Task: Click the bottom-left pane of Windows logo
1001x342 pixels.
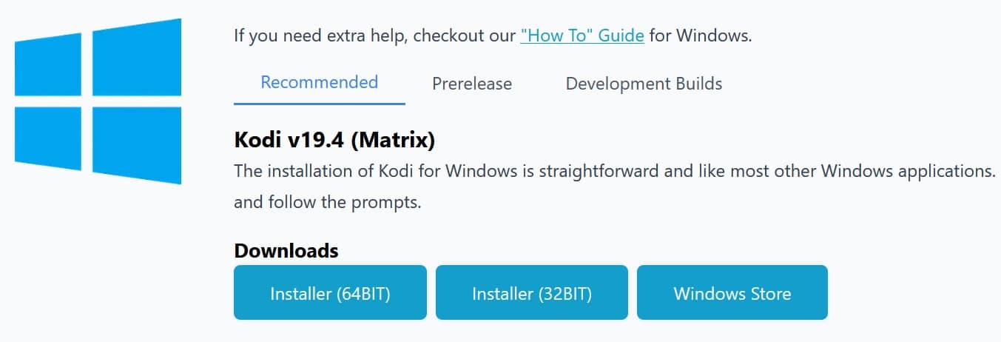Action: [48, 138]
